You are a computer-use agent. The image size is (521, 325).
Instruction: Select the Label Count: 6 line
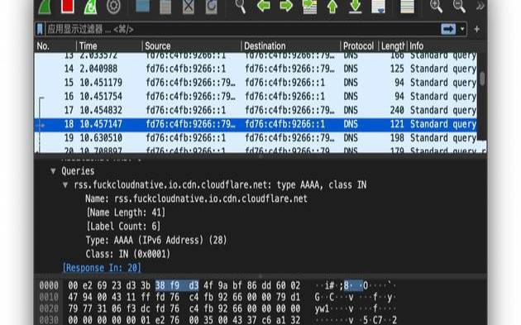click(x=123, y=227)
